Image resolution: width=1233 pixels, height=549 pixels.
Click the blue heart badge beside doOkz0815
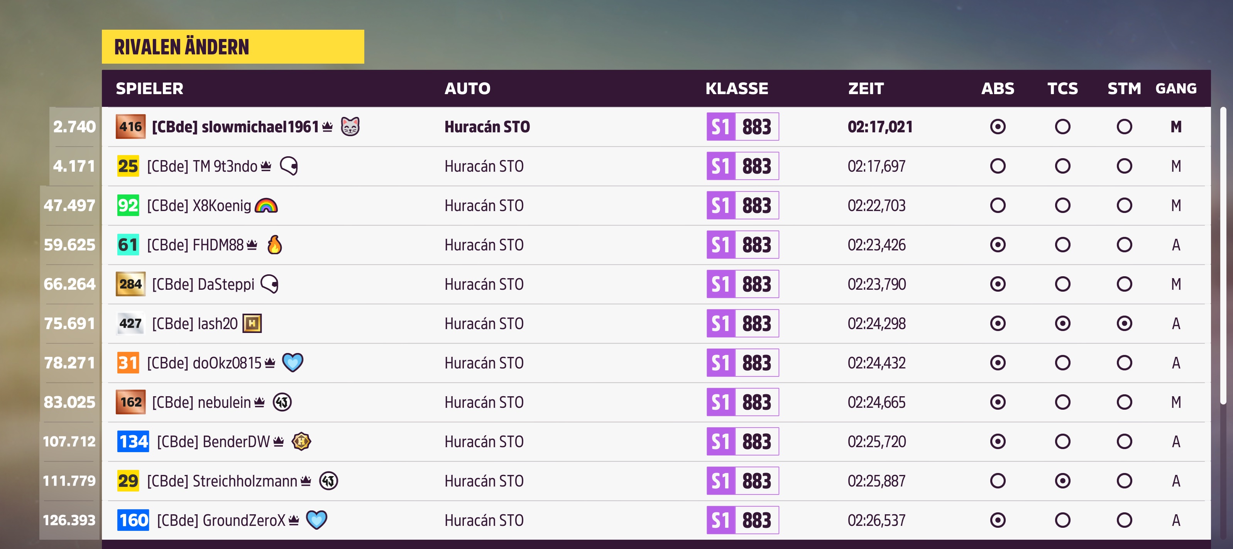point(293,362)
